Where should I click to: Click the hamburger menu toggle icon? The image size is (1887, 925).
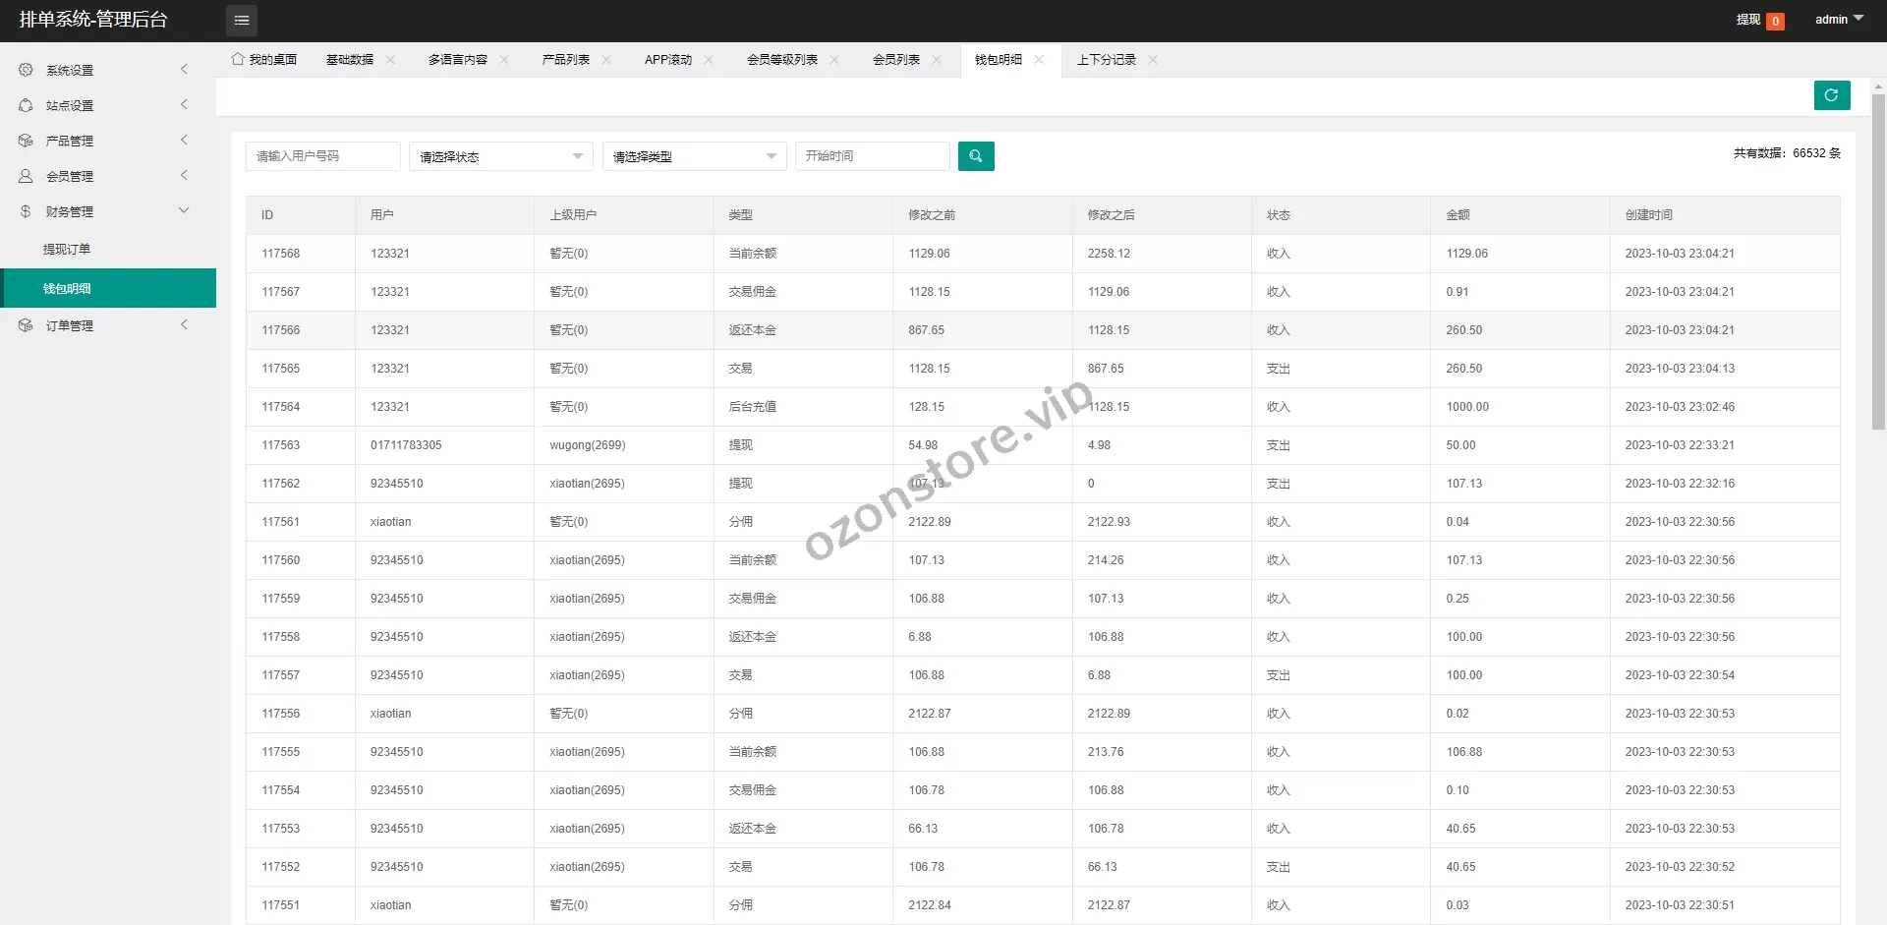click(242, 20)
